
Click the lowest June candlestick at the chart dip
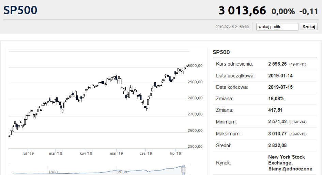pyautogui.click(x=147, y=108)
